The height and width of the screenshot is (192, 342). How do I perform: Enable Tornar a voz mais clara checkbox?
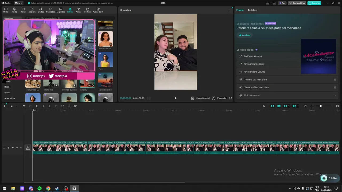click(x=335, y=79)
